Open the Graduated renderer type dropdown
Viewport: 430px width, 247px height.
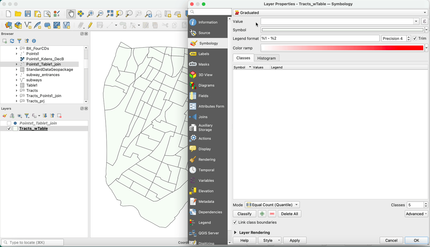[330, 13]
